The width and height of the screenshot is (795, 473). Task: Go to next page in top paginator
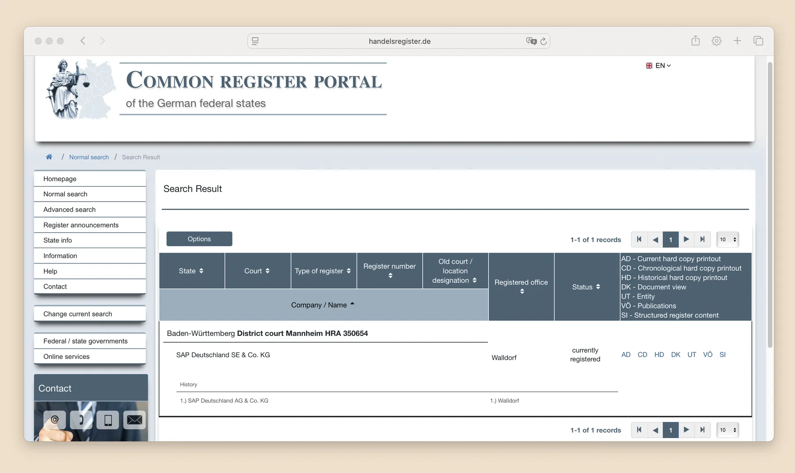[x=686, y=239]
